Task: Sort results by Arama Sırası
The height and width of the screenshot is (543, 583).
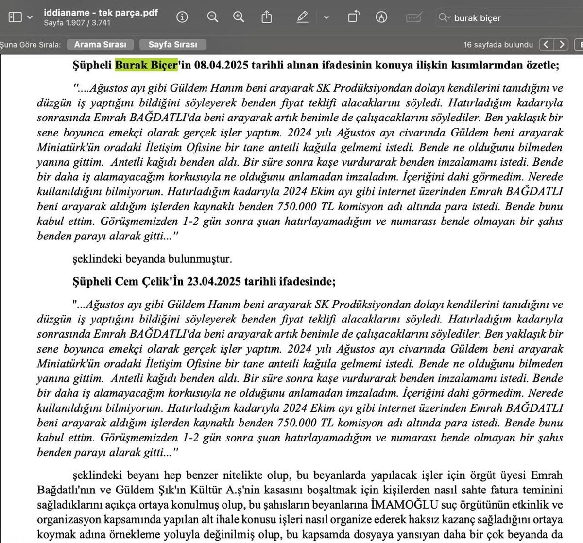Action: [x=100, y=45]
